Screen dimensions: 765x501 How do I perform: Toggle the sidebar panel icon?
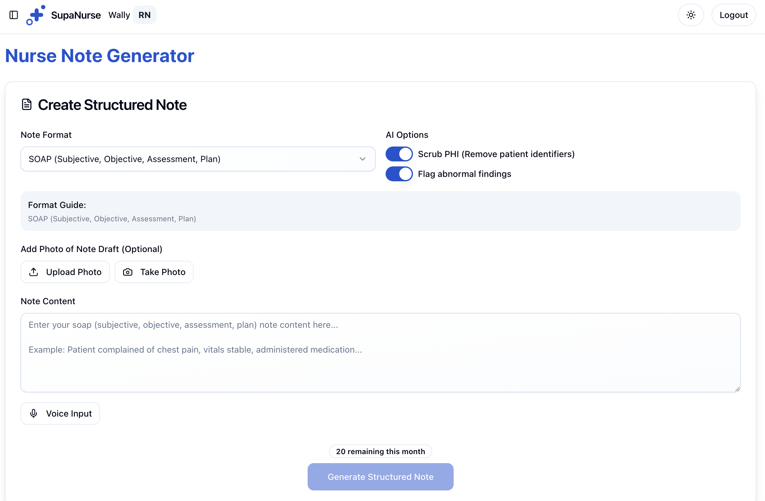click(13, 15)
